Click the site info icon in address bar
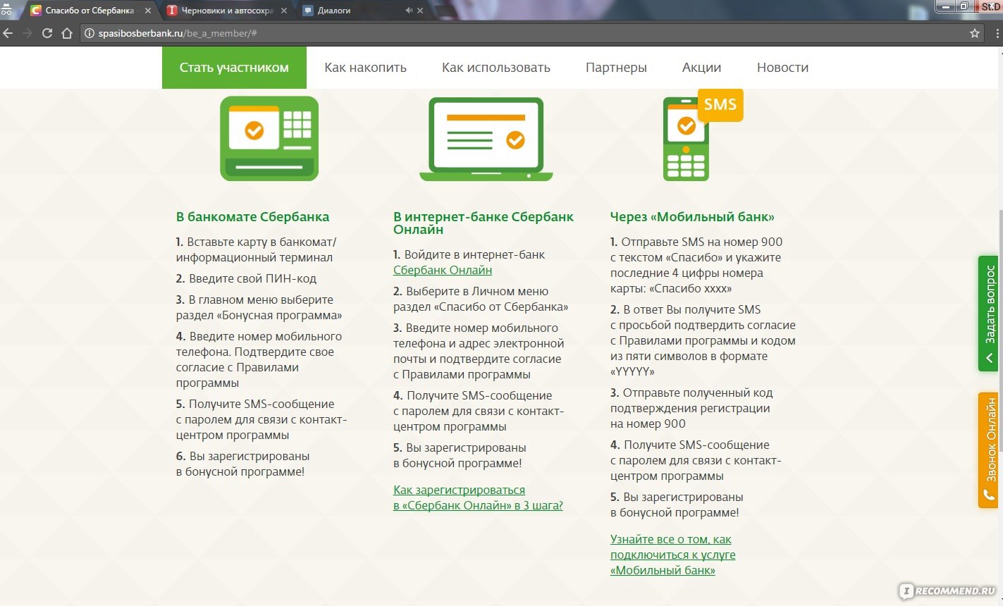1003x606 pixels. point(90,33)
